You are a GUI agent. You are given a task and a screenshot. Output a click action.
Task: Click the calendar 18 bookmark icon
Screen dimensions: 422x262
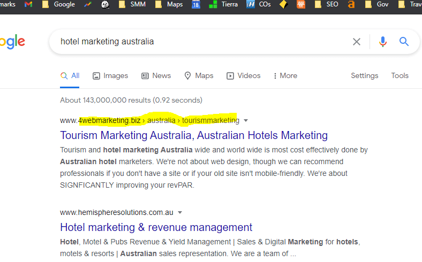[x=196, y=4]
